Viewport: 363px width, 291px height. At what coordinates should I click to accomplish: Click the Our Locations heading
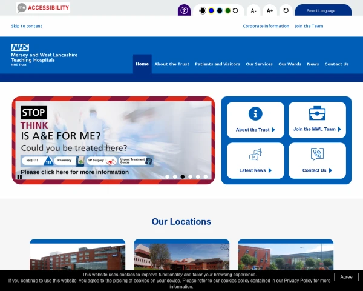point(181,222)
